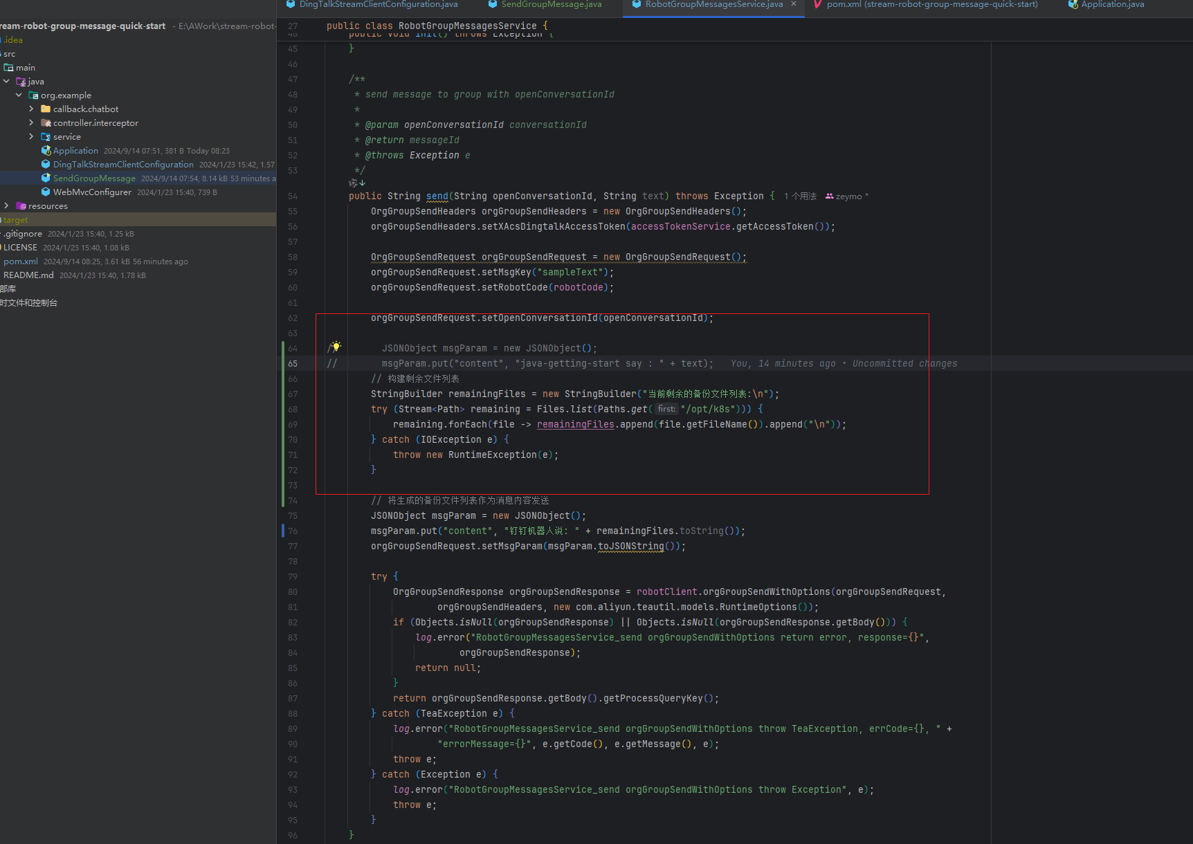Expand the callback.chatbot folder
The height and width of the screenshot is (844, 1193).
coord(31,109)
